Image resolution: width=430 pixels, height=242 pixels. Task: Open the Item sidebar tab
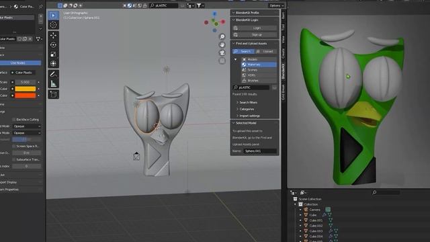(284, 15)
